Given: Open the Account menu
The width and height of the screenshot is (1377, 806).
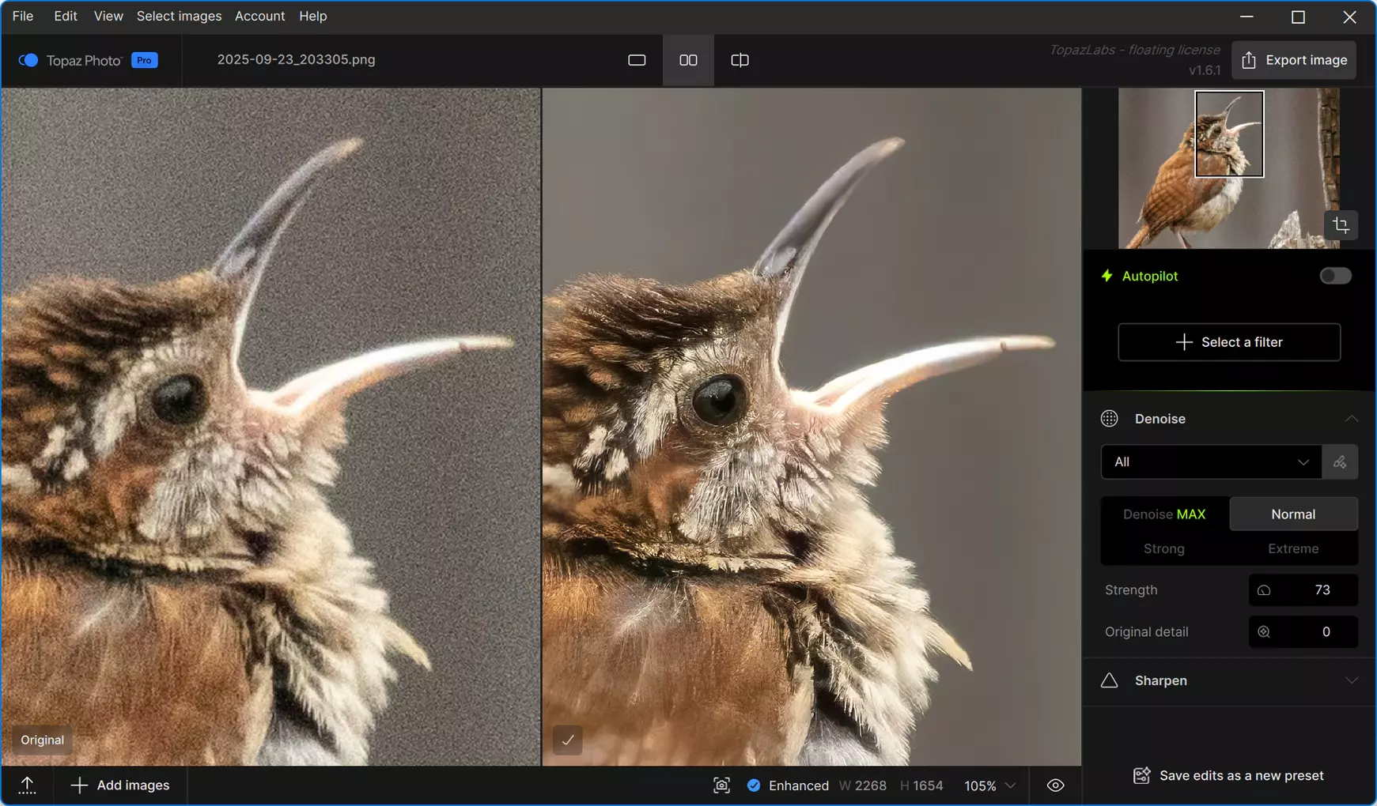Looking at the screenshot, I should click(259, 16).
